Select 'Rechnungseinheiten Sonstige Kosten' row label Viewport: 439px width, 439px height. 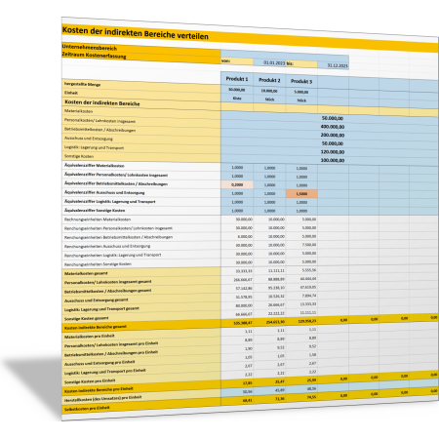98,264
